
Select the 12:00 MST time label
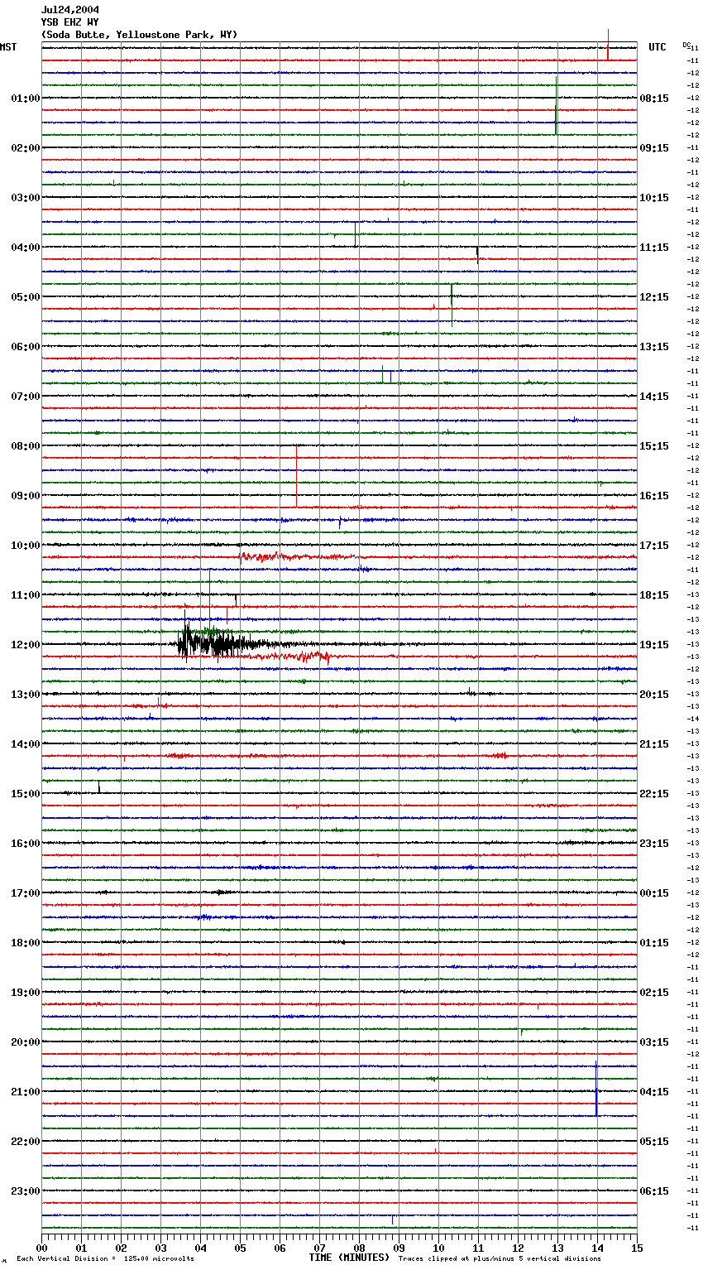click(26, 645)
